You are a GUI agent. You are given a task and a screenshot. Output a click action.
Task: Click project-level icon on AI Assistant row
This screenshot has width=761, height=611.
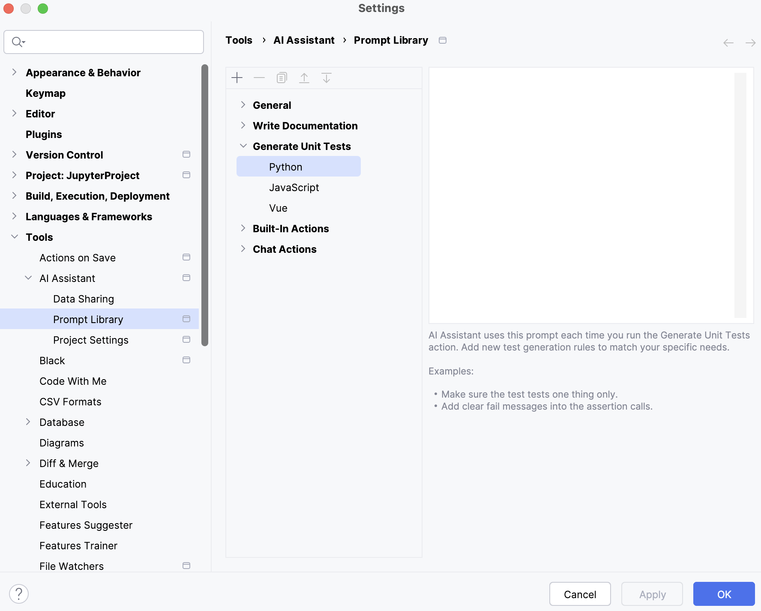point(186,278)
